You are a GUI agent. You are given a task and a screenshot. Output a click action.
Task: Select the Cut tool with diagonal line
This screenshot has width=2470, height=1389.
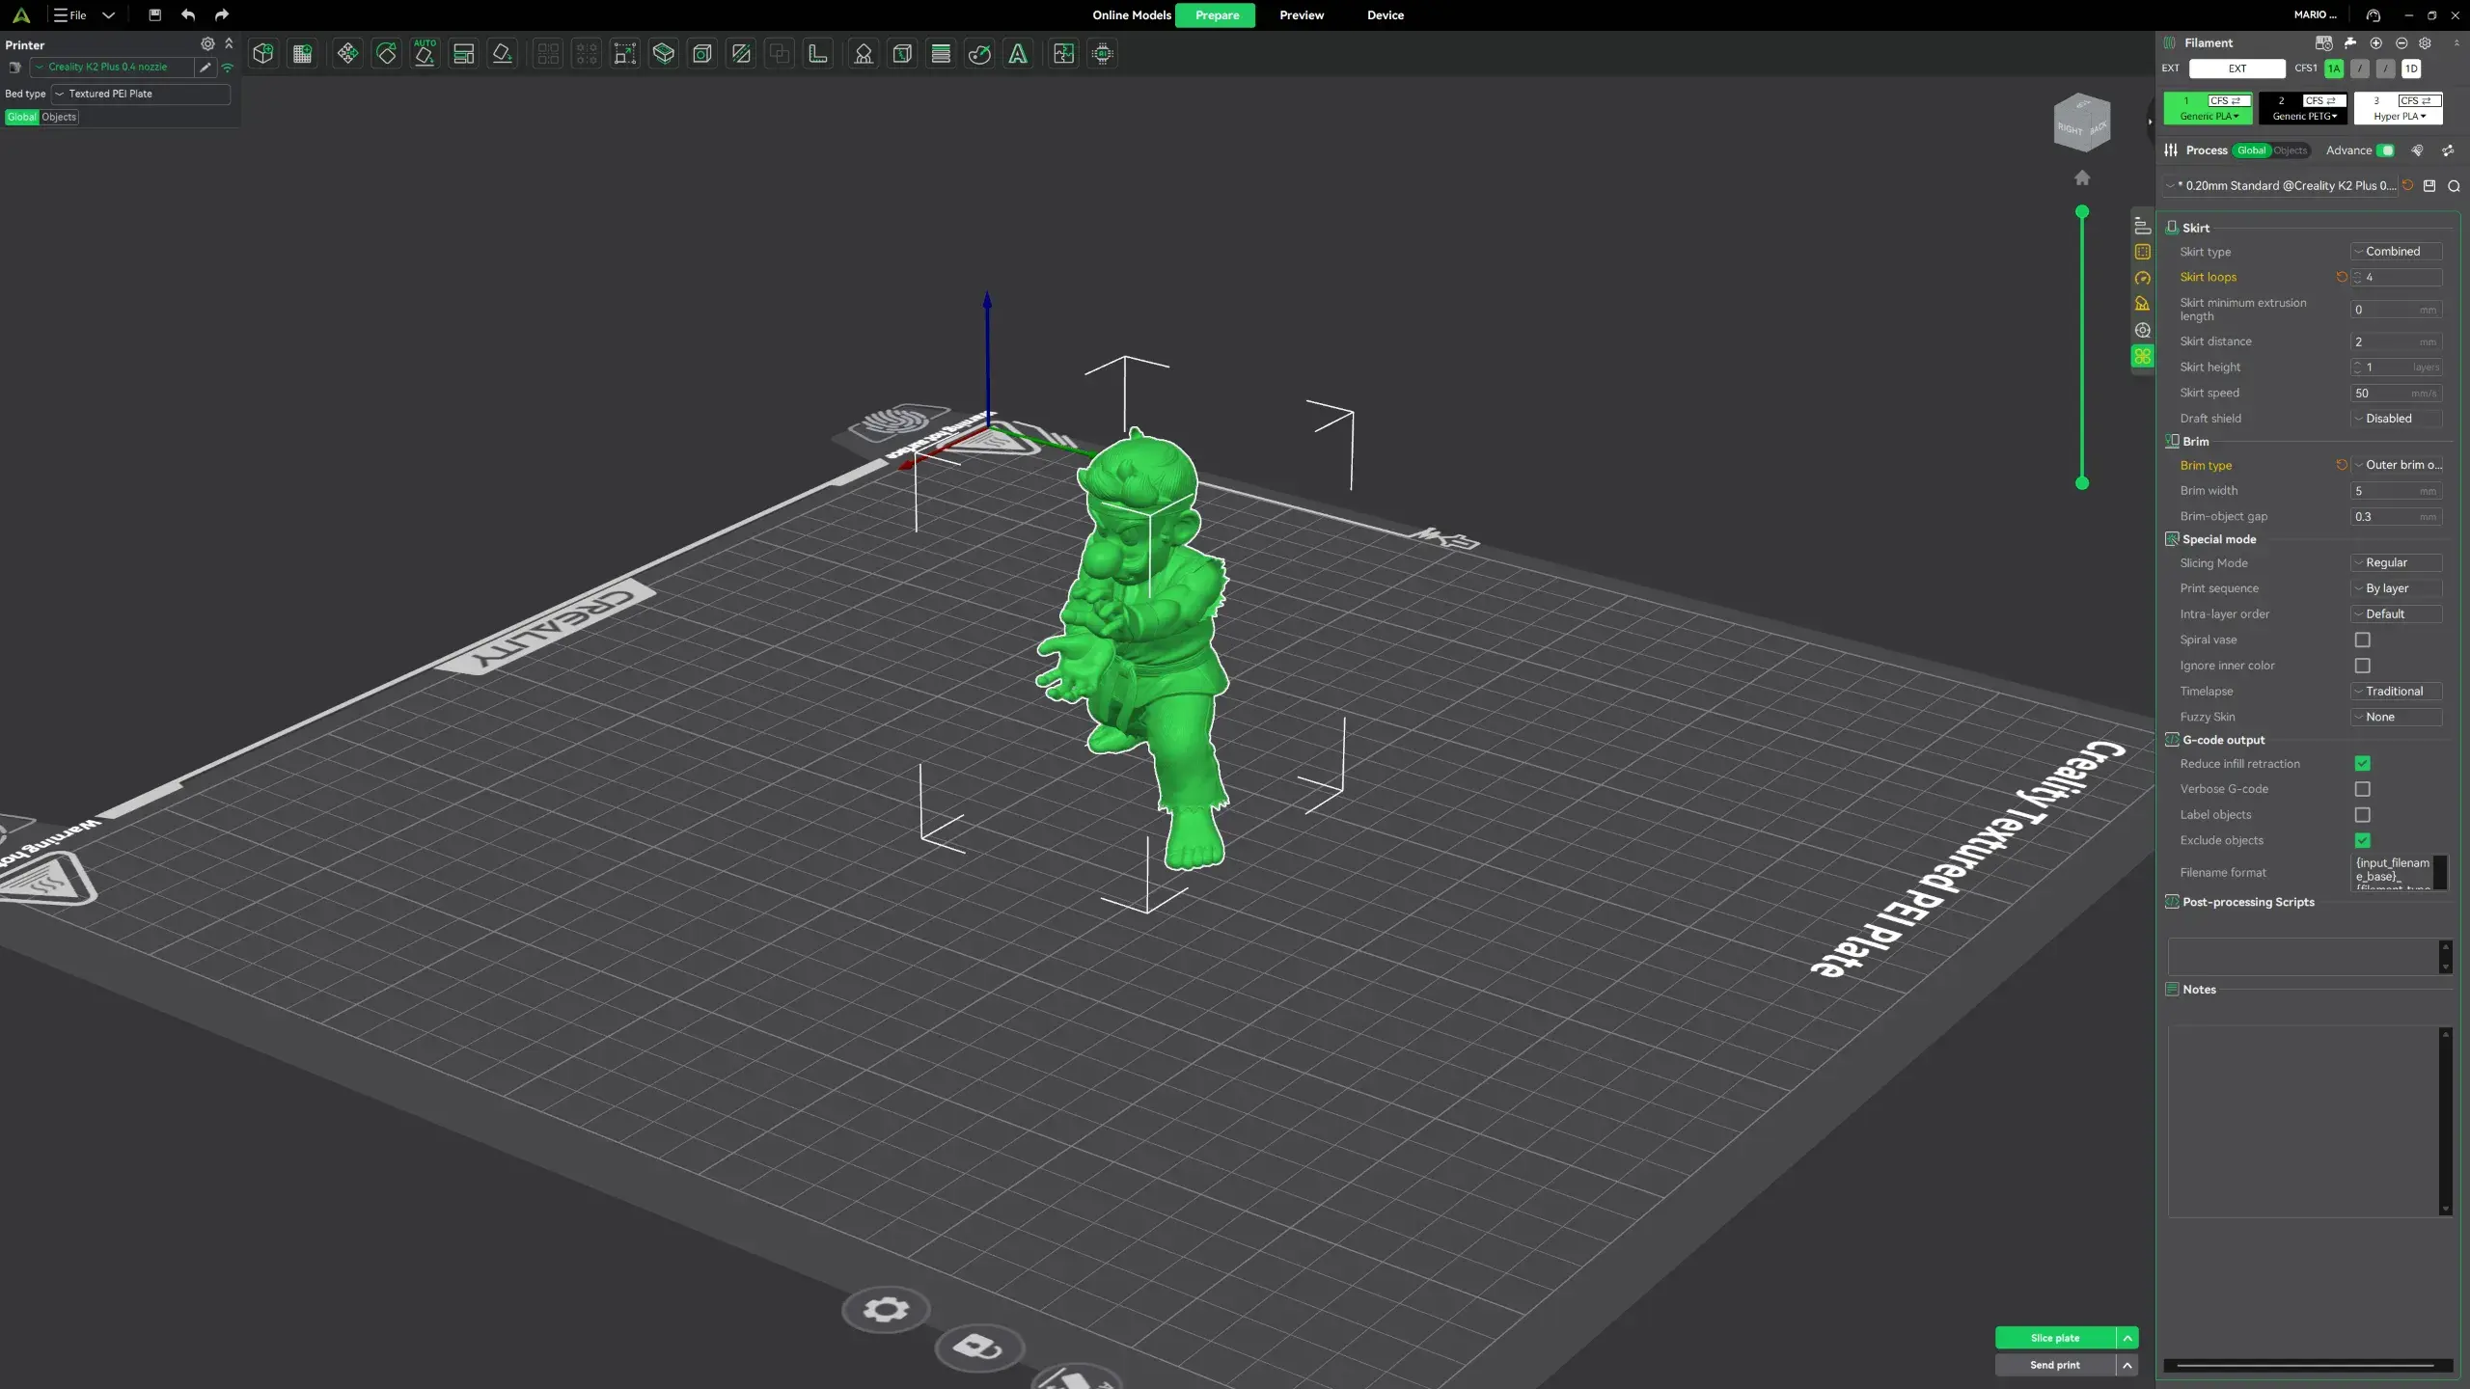click(741, 54)
